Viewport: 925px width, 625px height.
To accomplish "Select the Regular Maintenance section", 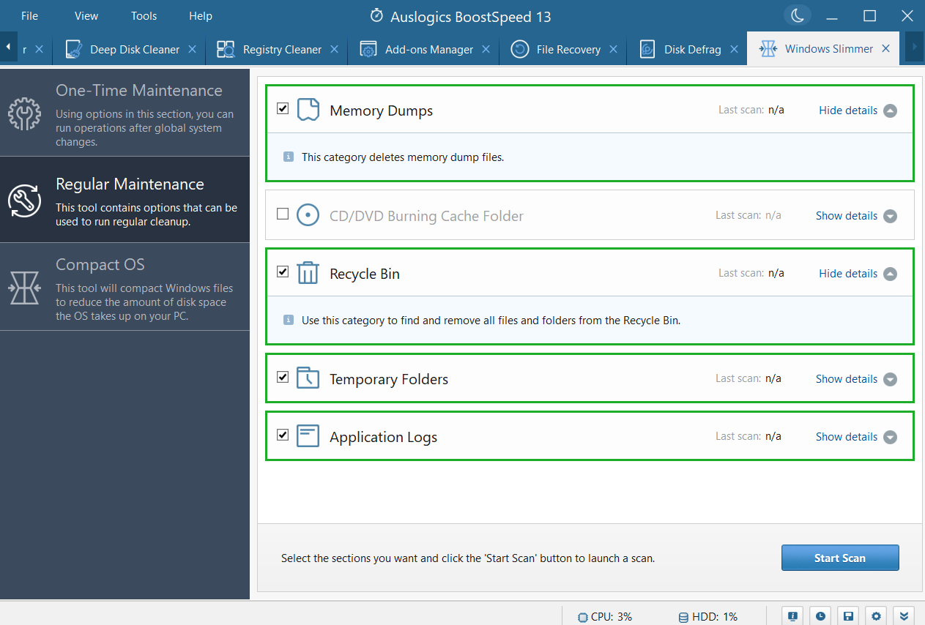I will tap(125, 199).
